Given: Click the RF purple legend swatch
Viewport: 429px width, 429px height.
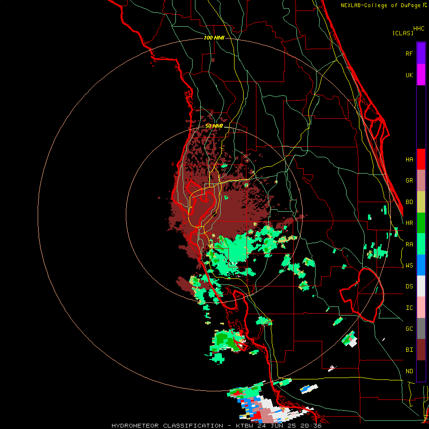Looking at the screenshot, I should (x=421, y=53).
